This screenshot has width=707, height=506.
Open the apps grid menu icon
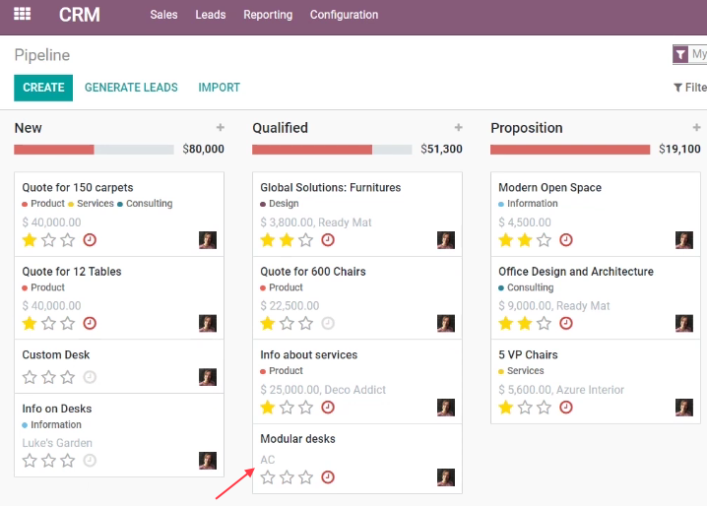click(x=22, y=14)
